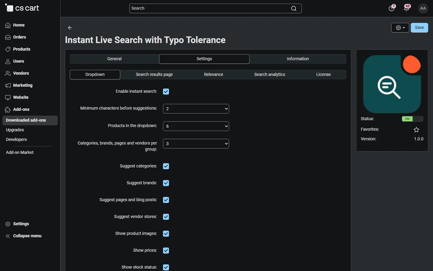433x271 pixels.
Task: Click the Users person icon
Action: pyautogui.click(x=8, y=61)
